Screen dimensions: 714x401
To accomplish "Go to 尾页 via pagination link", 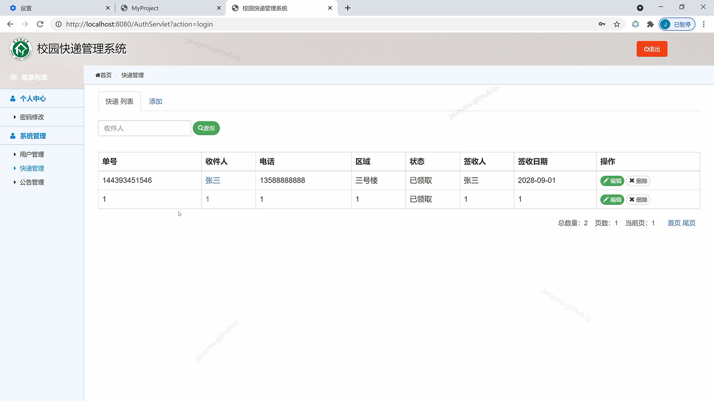I will 689,223.
